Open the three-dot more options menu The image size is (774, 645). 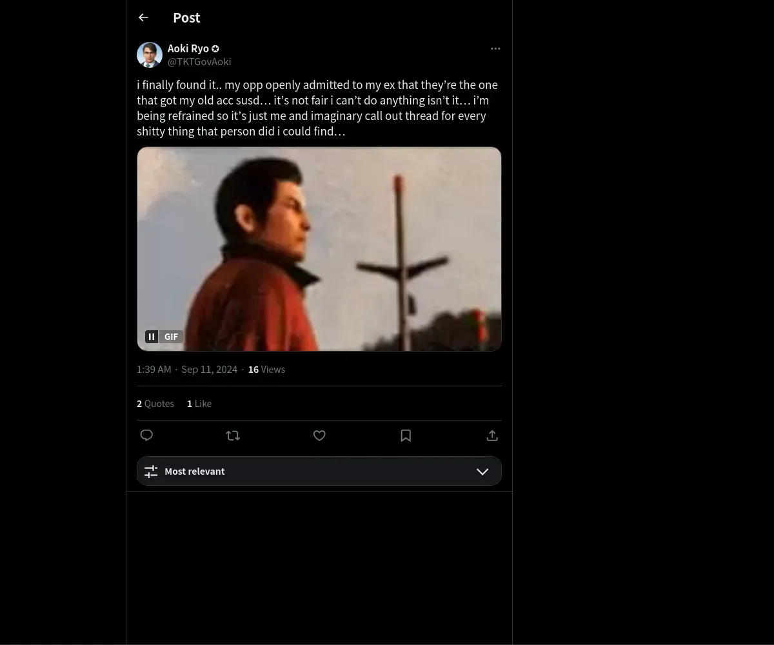[495, 49]
